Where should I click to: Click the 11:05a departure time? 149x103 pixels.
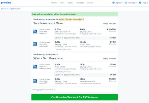(x=58, y=29)
